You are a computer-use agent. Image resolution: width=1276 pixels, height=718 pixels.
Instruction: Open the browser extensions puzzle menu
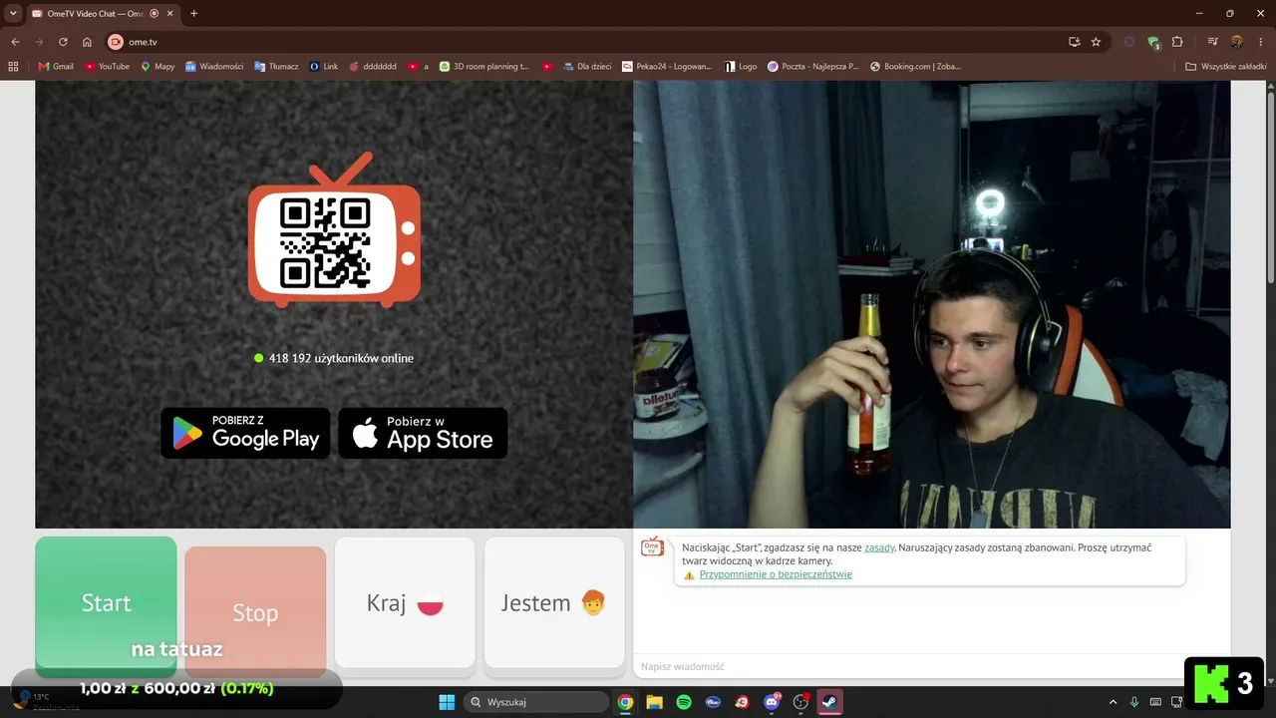(x=1177, y=42)
